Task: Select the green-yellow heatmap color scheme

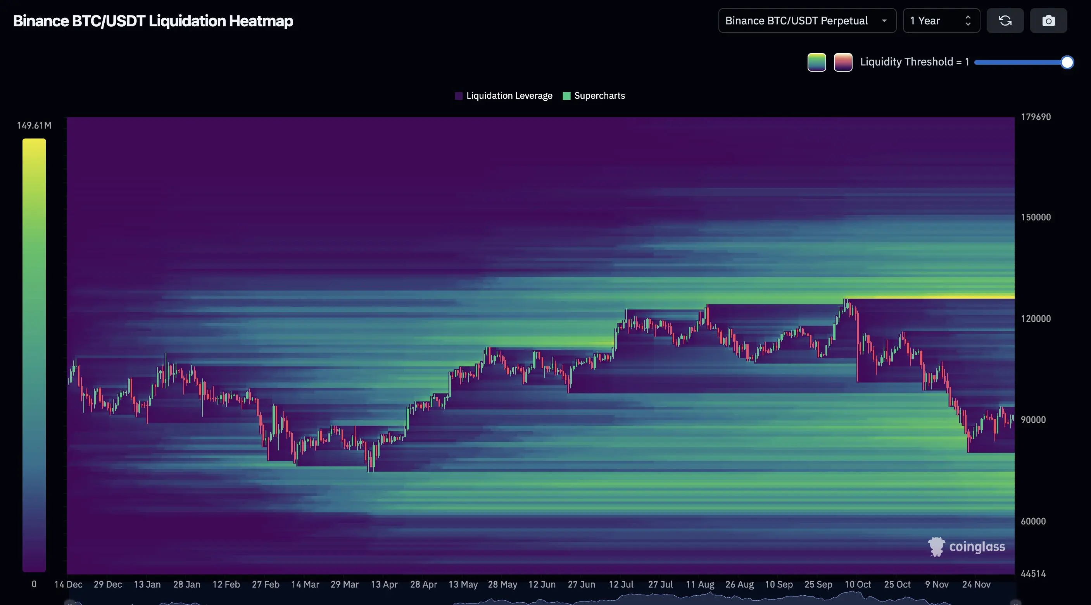Action: pyautogui.click(x=817, y=62)
